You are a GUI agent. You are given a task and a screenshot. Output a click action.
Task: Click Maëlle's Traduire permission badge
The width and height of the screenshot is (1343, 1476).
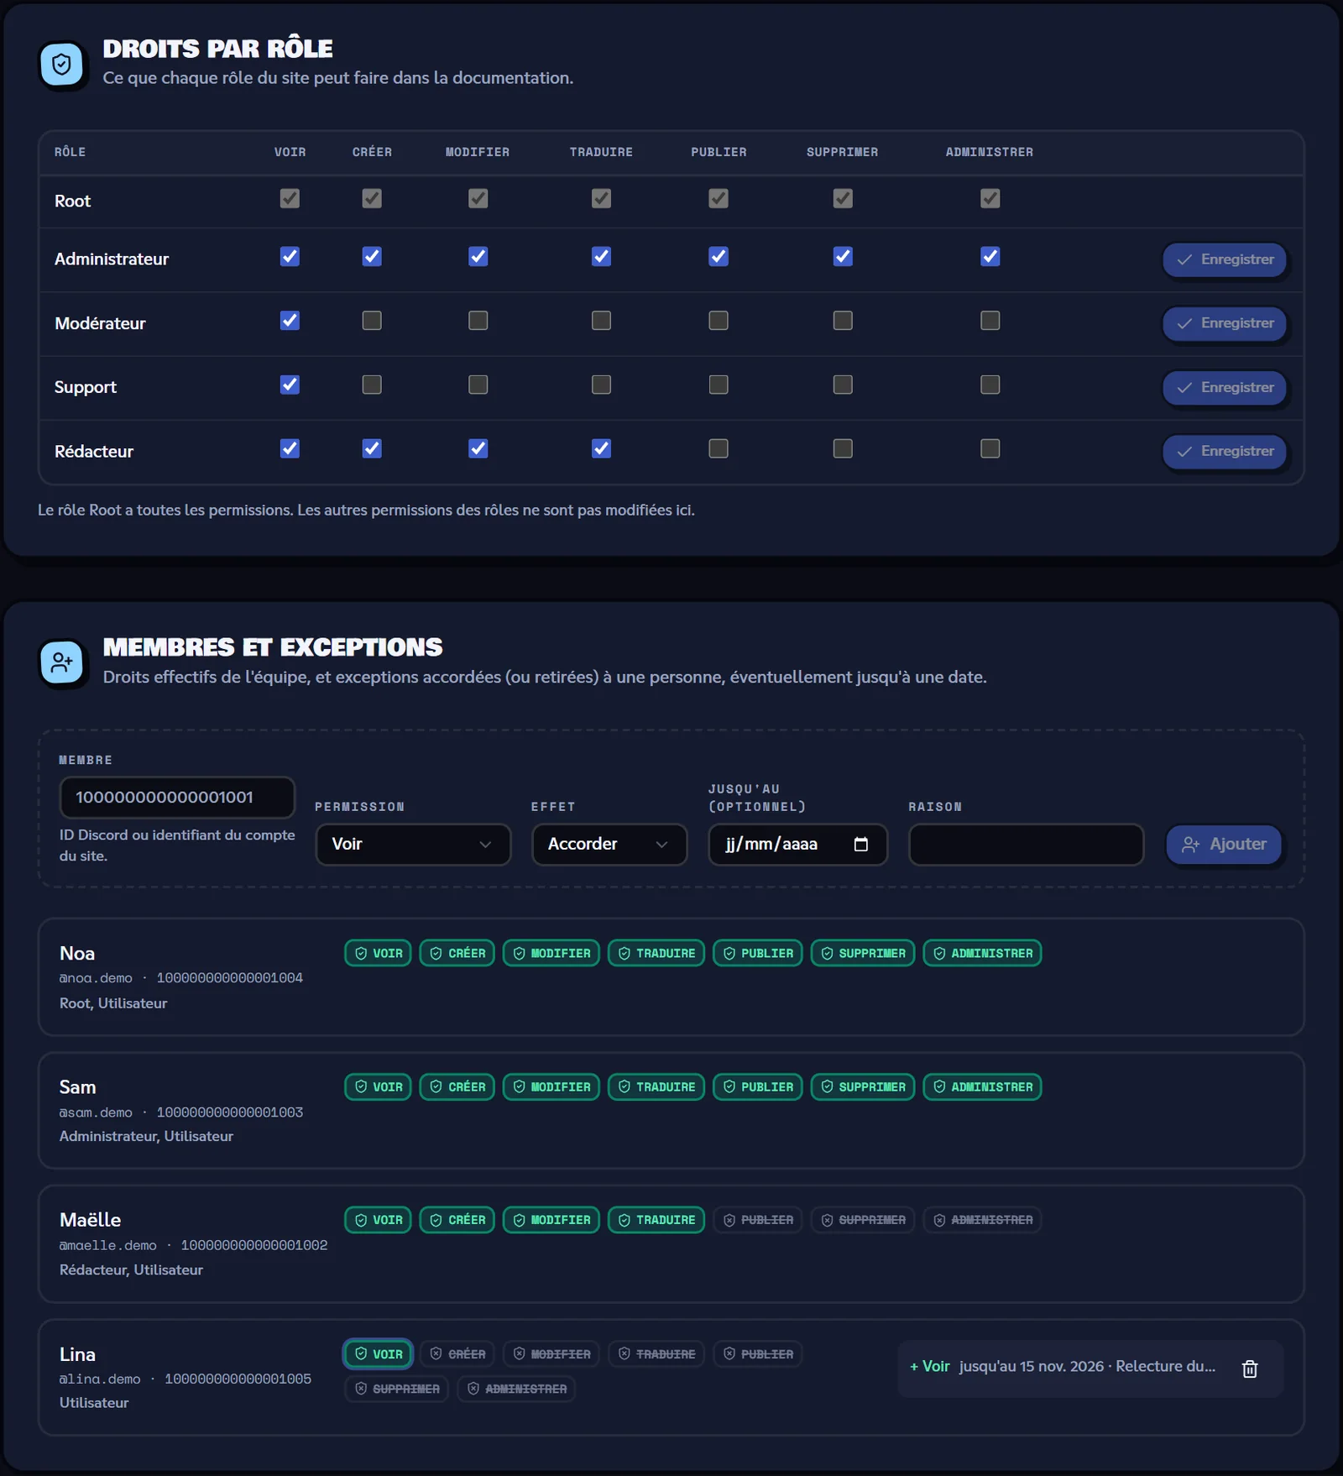click(656, 1220)
